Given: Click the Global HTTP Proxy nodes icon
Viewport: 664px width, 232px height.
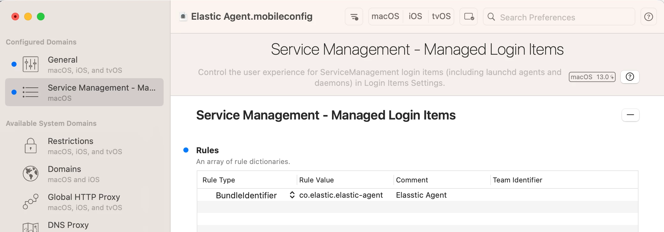Looking at the screenshot, I should [31, 201].
